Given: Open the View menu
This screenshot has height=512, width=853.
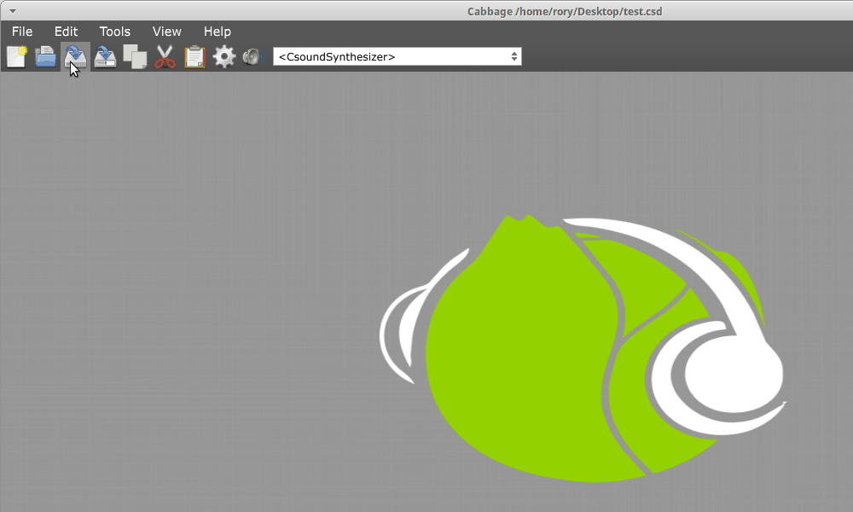Looking at the screenshot, I should pyautogui.click(x=166, y=32).
